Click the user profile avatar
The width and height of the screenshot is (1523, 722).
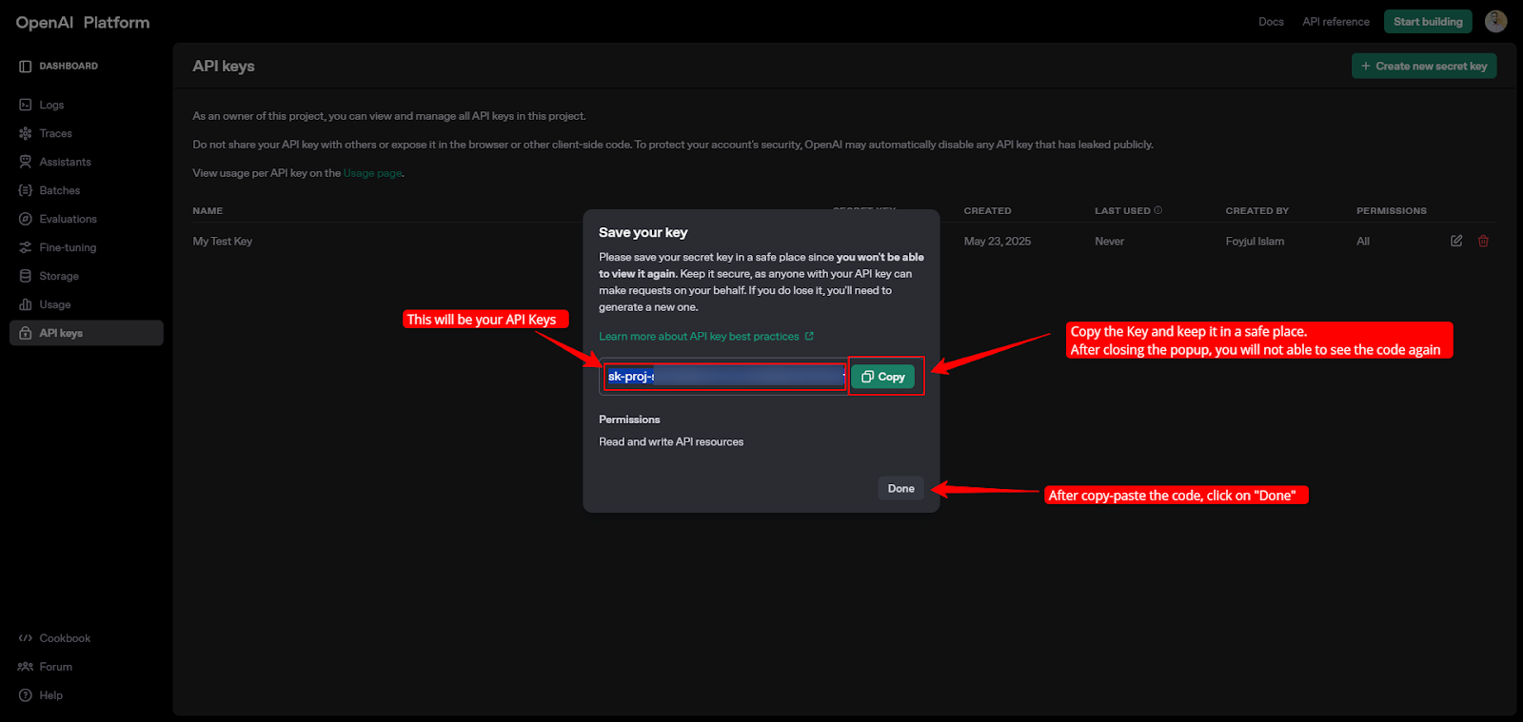click(x=1495, y=21)
